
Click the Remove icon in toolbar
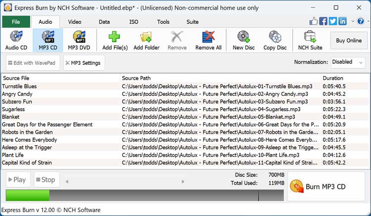point(177,40)
